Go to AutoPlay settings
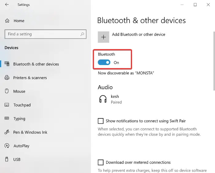 [x=21, y=146]
